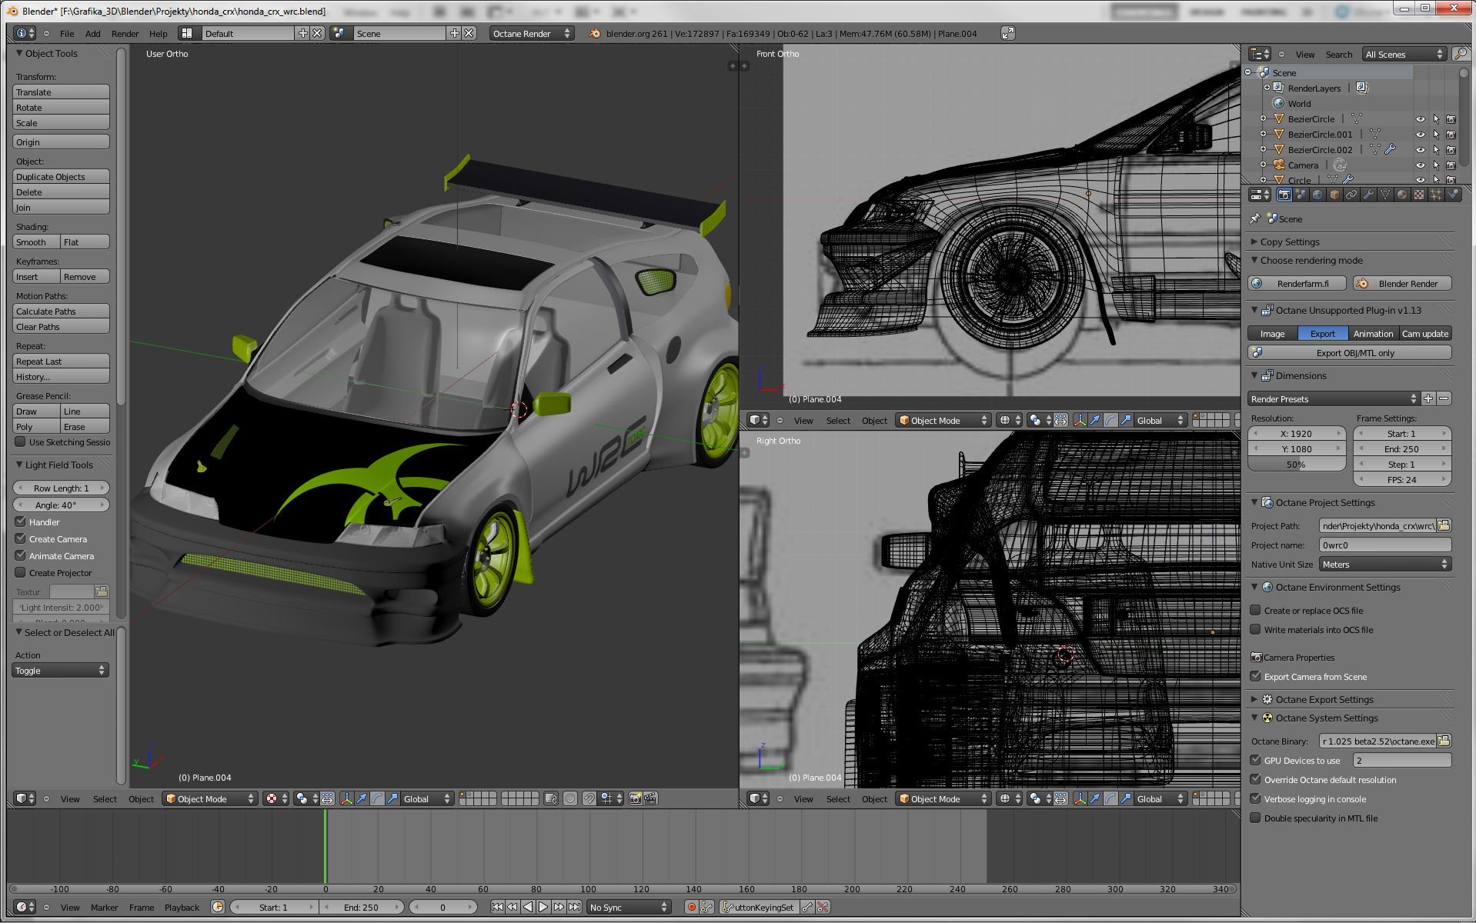The width and height of the screenshot is (1476, 923).
Task: Toggle fullscreen with the top bar icon
Action: [1007, 33]
